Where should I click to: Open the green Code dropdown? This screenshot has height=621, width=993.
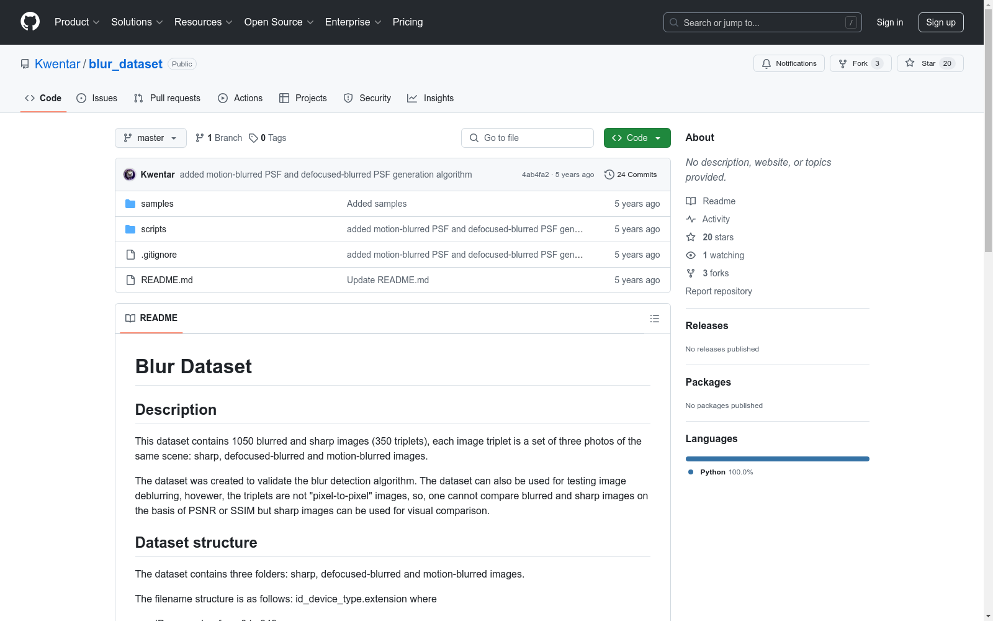637,138
